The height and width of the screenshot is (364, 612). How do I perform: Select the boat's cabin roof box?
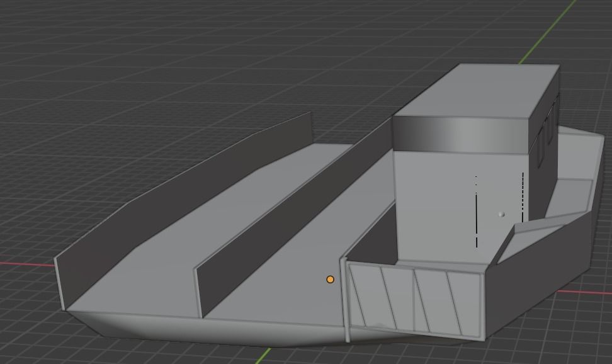[x=476, y=108]
